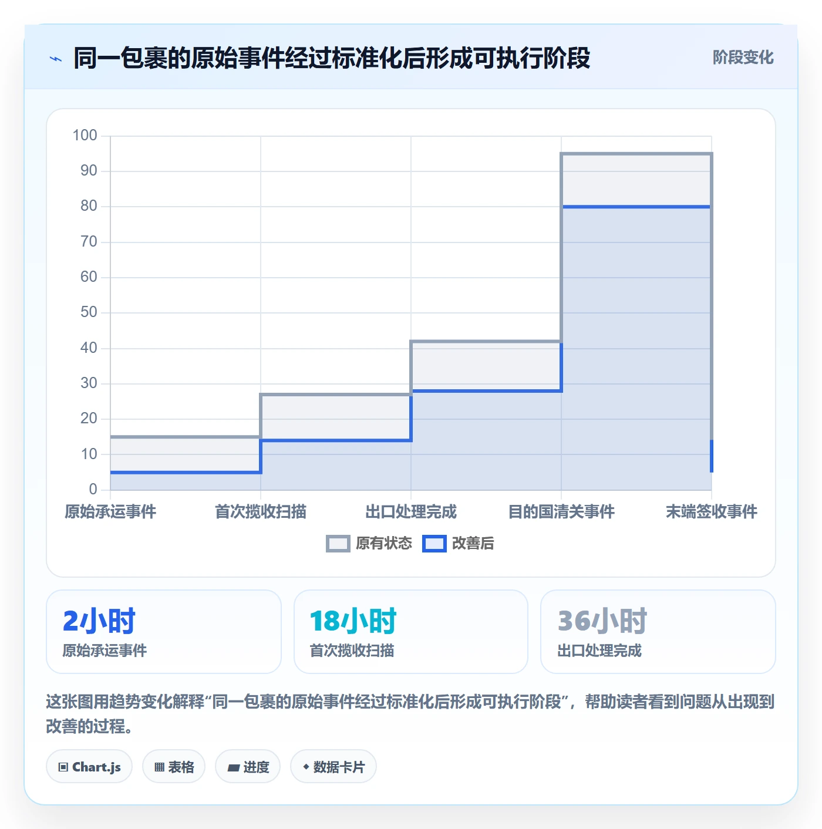The width and height of the screenshot is (822, 829).
Task: Click the blue step line at 80
Action: [x=636, y=207]
